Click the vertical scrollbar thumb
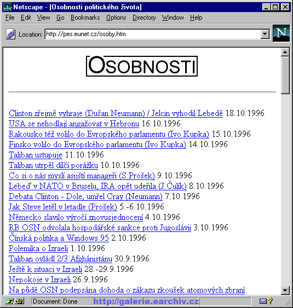Image resolution: width=293 pixels, height=308 pixels. (x=285, y=75)
